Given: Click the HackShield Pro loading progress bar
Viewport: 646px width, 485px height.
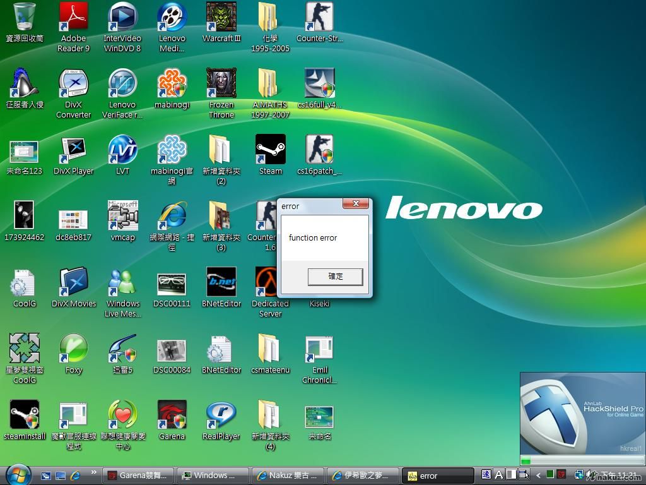Looking at the screenshot, I should click(x=582, y=460).
